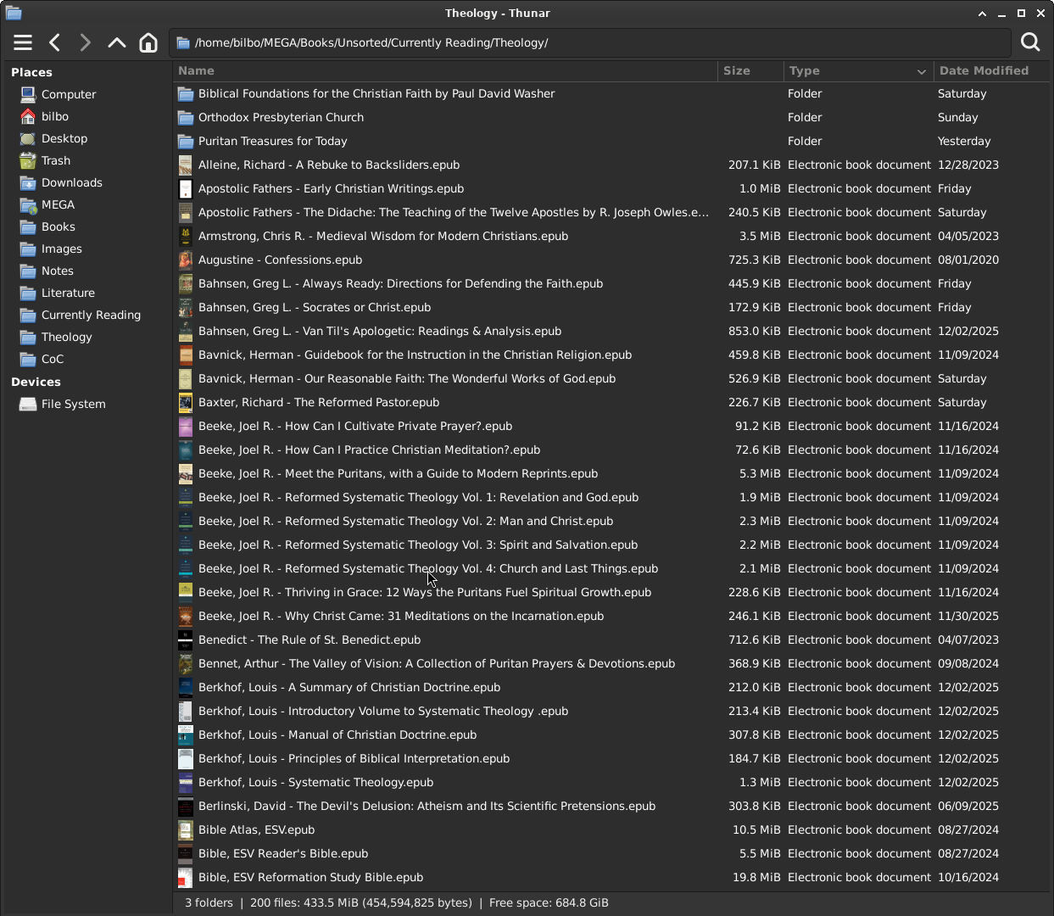Click thumbnail of Bible Atlas ESV epub

(x=185, y=829)
